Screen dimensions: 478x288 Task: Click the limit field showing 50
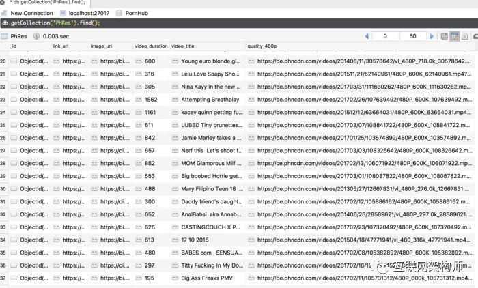412,36
